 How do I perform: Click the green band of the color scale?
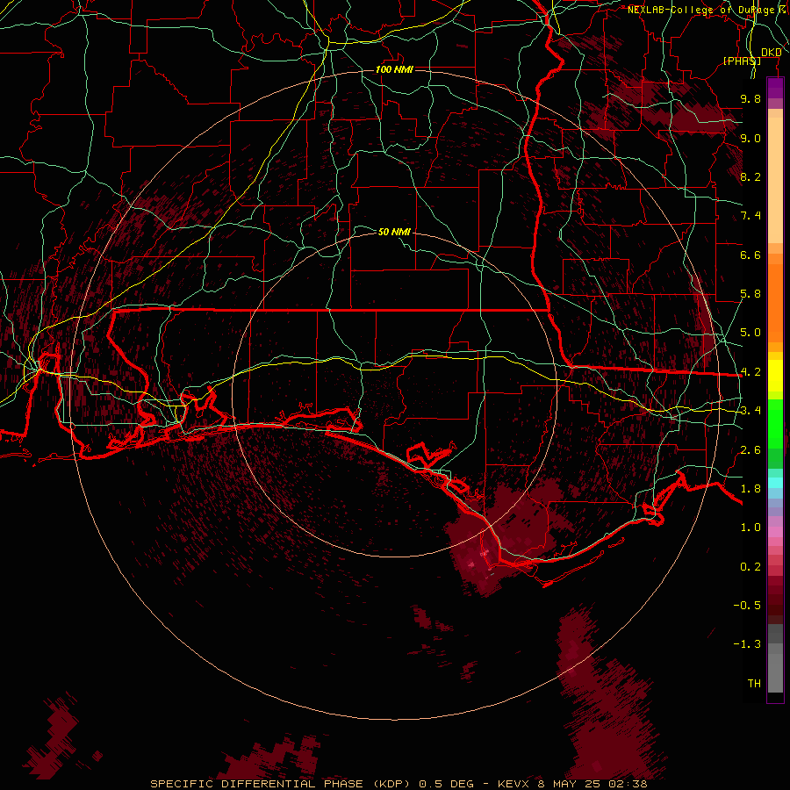pyautogui.click(x=775, y=423)
